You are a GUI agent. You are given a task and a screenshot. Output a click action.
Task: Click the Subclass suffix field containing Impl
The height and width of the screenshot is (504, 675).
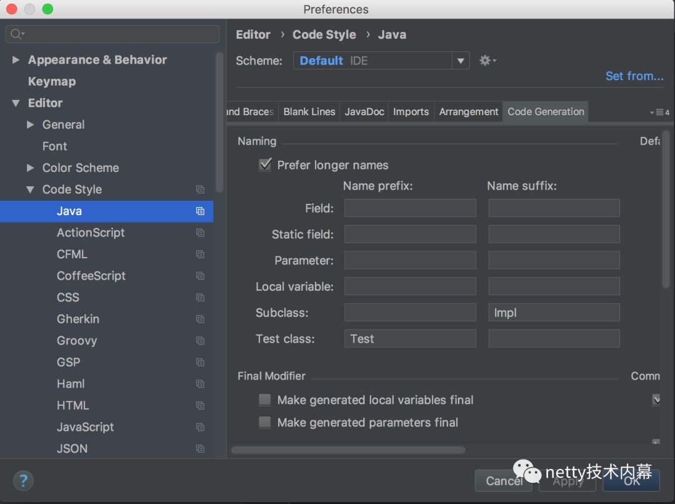(x=554, y=312)
